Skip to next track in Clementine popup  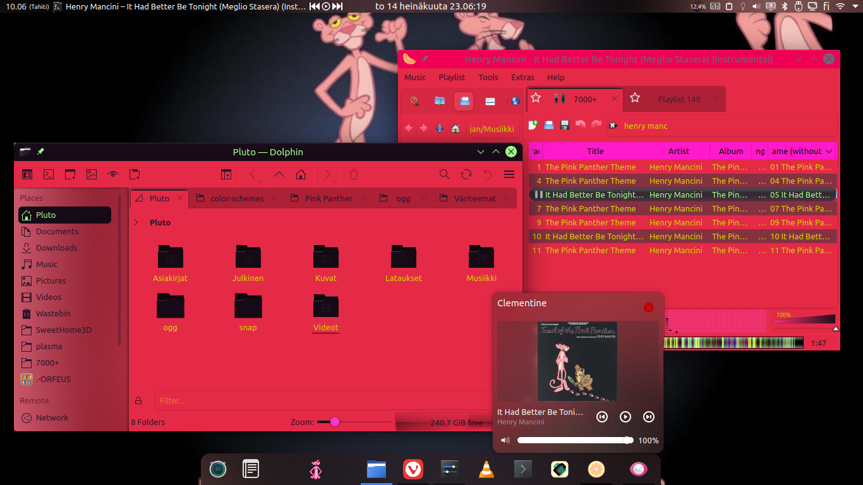click(x=648, y=417)
